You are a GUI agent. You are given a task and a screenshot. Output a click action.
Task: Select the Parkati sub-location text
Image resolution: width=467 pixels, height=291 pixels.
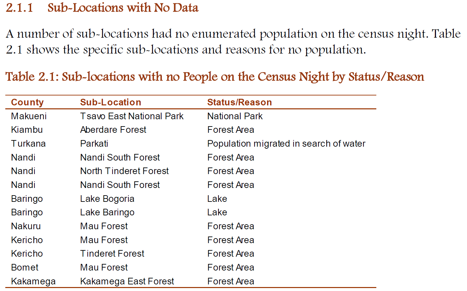coord(94,144)
